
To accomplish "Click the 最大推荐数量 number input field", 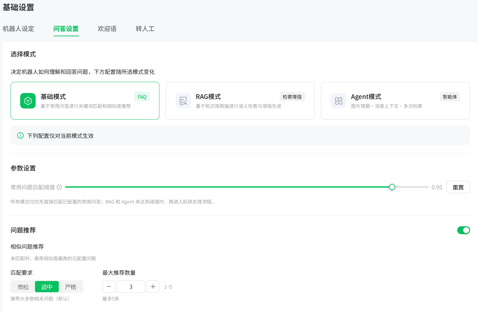I will pyautogui.click(x=131, y=287).
